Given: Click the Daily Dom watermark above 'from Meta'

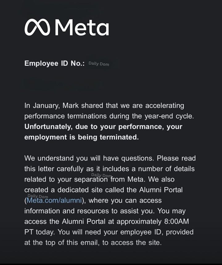Looking at the screenshot, I should (x=101, y=175).
